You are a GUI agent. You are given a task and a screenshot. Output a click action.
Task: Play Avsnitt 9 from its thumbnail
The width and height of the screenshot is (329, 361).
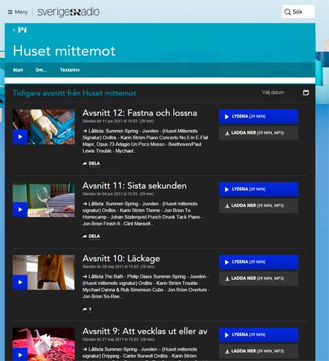coord(20,354)
